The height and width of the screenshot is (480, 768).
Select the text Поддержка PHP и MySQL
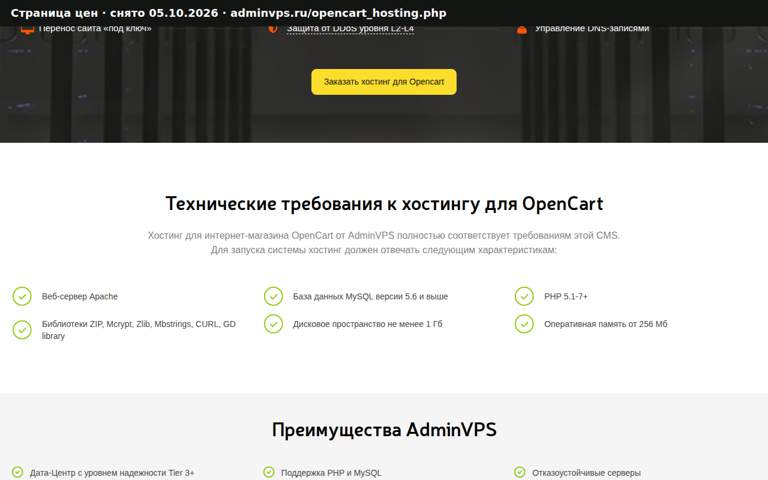pyautogui.click(x=331, y=473)
